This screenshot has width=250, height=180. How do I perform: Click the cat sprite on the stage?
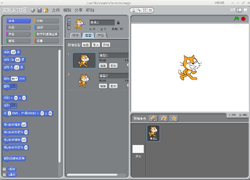[x=190, y=67]
